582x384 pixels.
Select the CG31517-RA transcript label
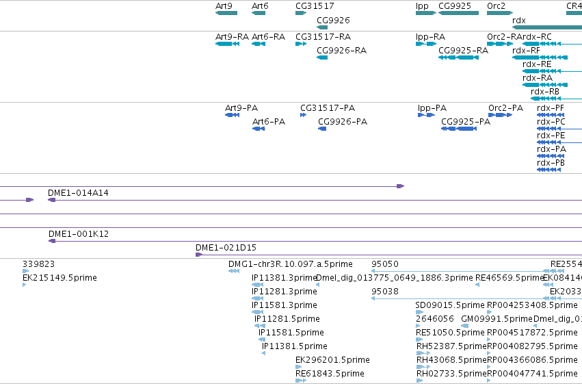(x=323, y=37)
